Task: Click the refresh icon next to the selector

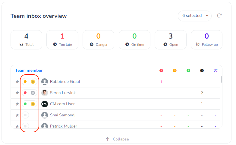Action: coord(219,16)
